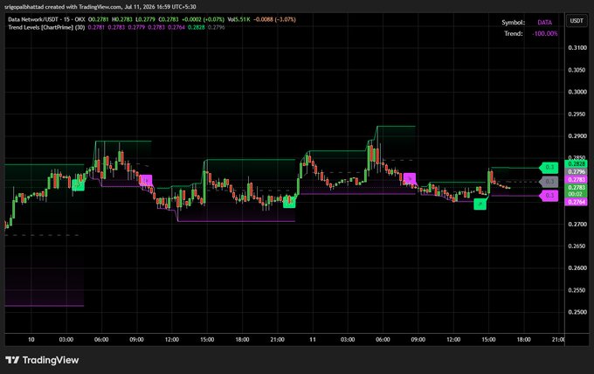Click the gray 0.2796 price axis label

pyautogui.click(x=577, y=171)
